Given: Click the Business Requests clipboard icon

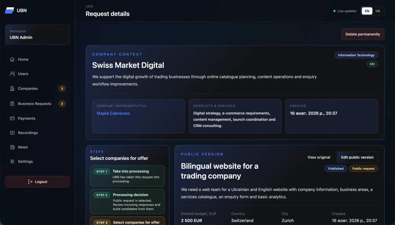Looking at the screenshot, I should (12, 104).
